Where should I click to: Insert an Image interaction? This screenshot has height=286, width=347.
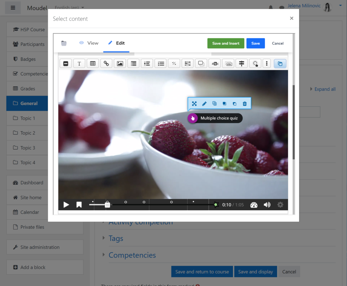click(120, 64)
